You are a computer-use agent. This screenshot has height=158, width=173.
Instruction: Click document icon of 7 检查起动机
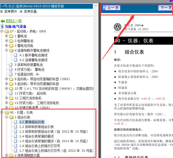tap(11, 74)
